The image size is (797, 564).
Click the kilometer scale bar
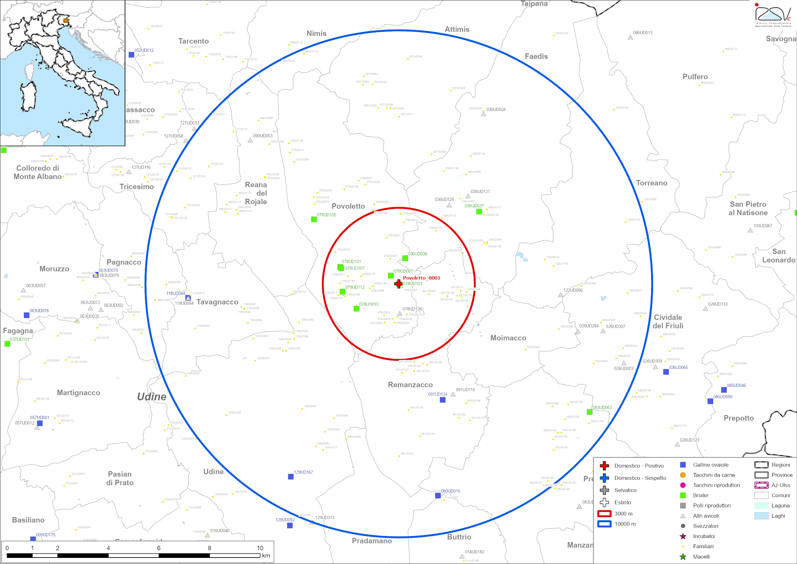pyautogui.click(x=133, y=555)
